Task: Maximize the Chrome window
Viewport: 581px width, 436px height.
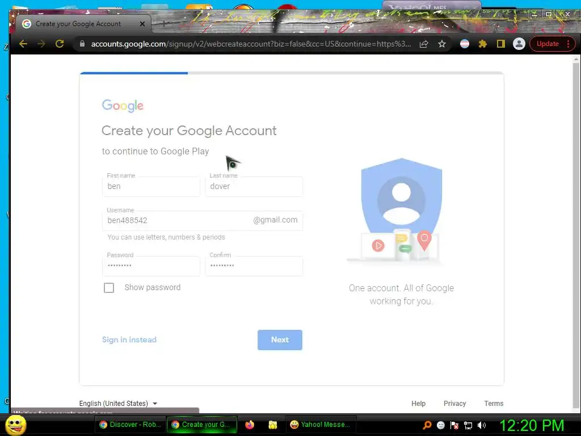Action: pyautogui.click(x=549, y=14)
